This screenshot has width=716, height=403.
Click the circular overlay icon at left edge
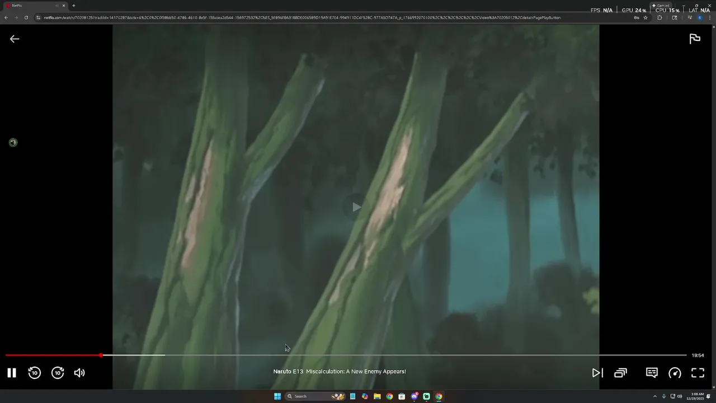click(13, 143)
